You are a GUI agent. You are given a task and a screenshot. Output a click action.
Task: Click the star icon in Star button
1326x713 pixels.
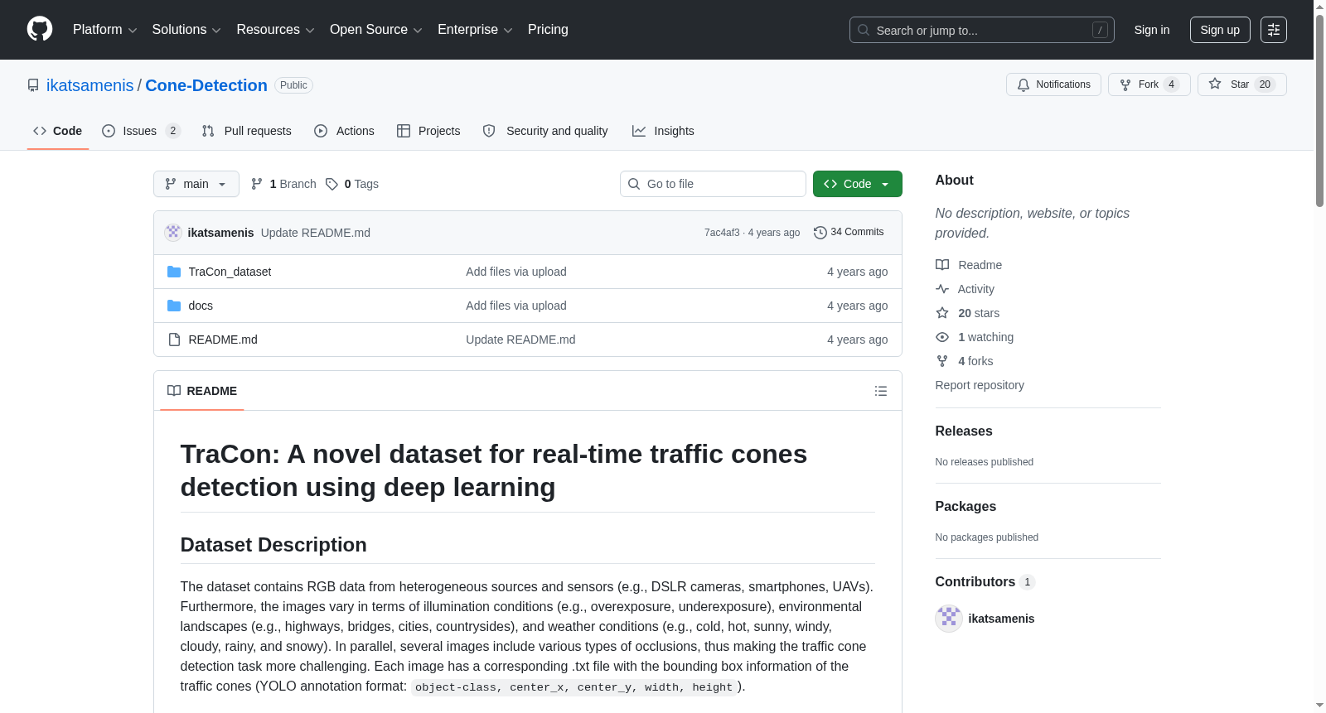(x=1215, y=84)
